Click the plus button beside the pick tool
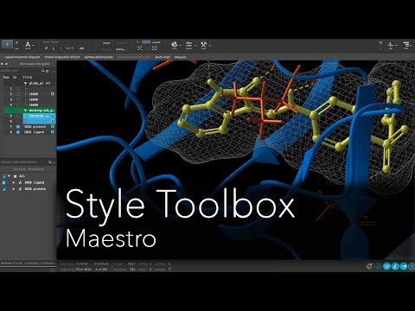This screenshot has height=311, width=415. pyautogui.click(x=16, y=42)
